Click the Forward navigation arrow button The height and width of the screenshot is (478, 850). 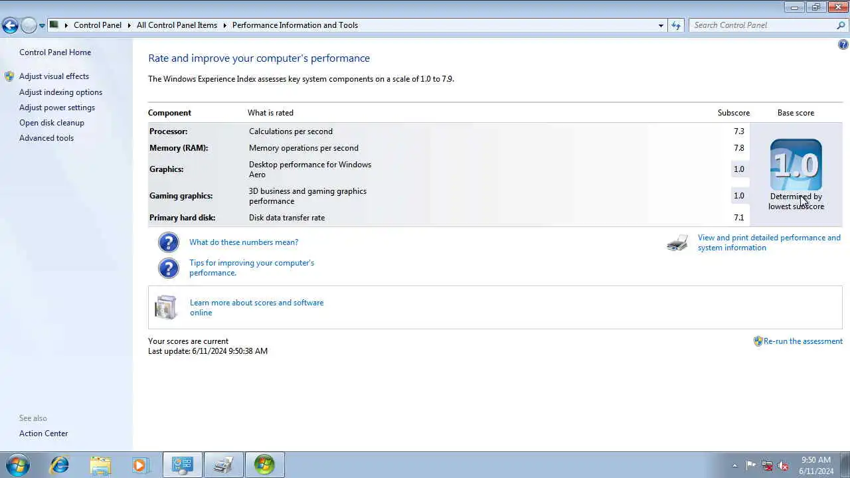pyautogui.click(x=29, y=25)
